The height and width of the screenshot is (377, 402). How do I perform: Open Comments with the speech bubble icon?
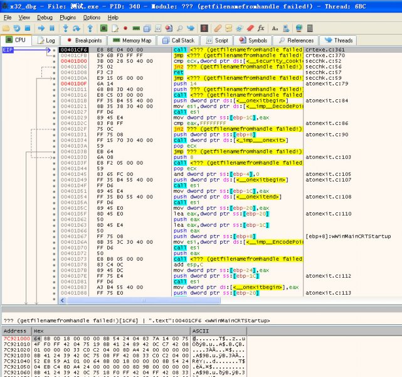228,28
